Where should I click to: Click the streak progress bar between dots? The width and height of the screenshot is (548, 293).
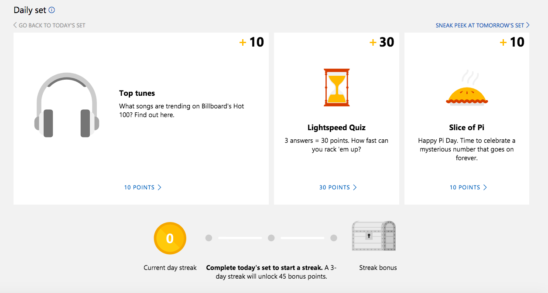(x=240, y=238)
